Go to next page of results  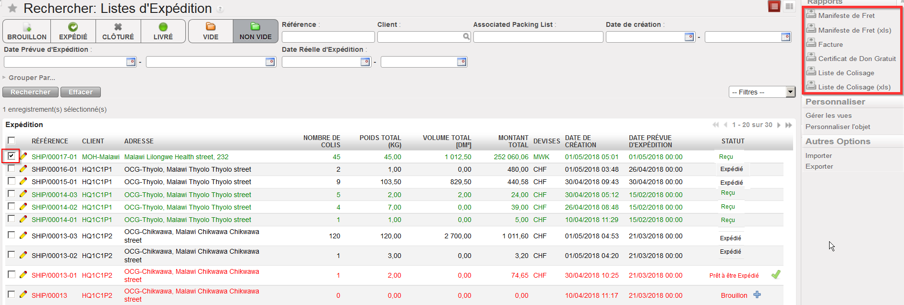click(x=779, y=125)
